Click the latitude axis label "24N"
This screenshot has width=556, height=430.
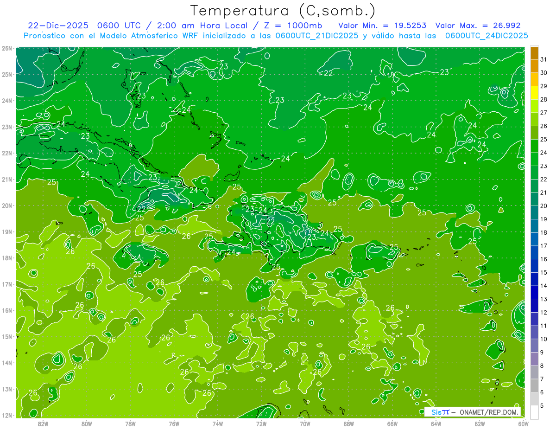point(6,100)
